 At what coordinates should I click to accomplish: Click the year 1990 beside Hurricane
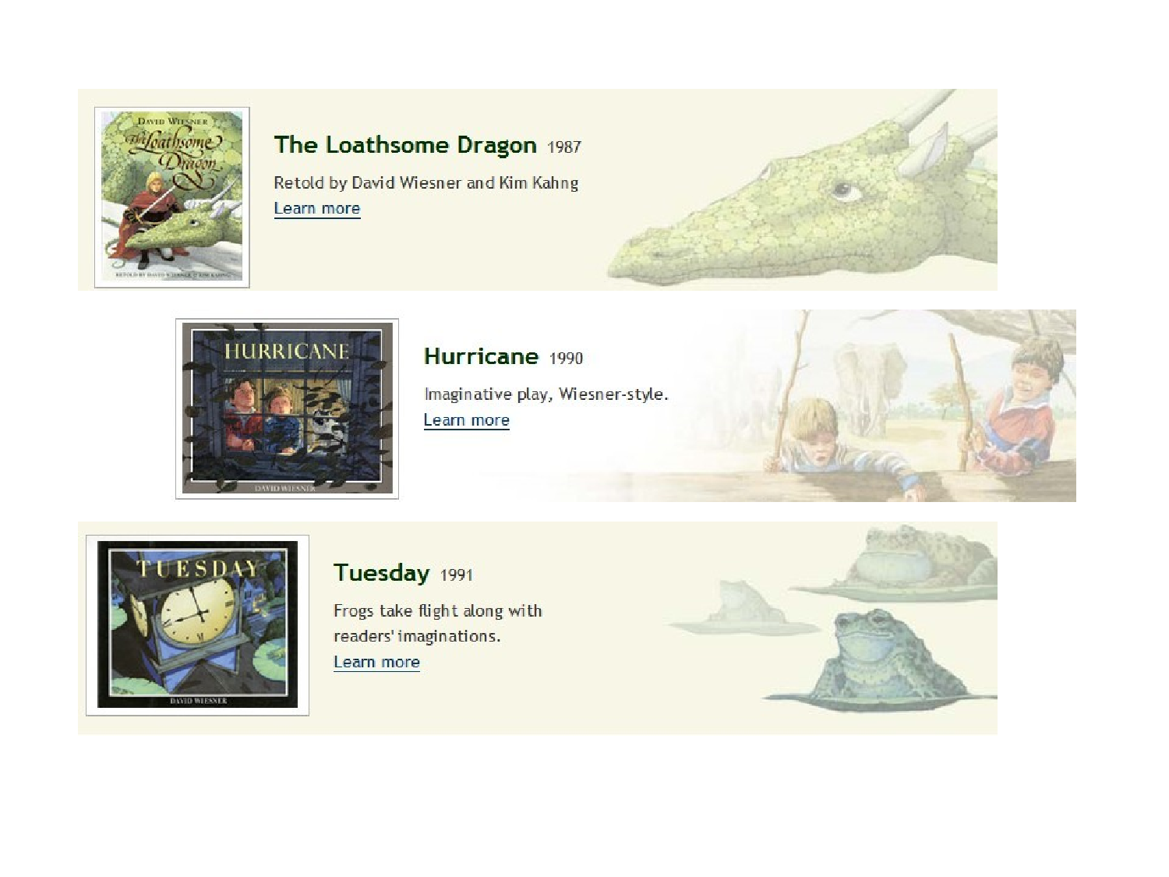[x=567, y=358]
